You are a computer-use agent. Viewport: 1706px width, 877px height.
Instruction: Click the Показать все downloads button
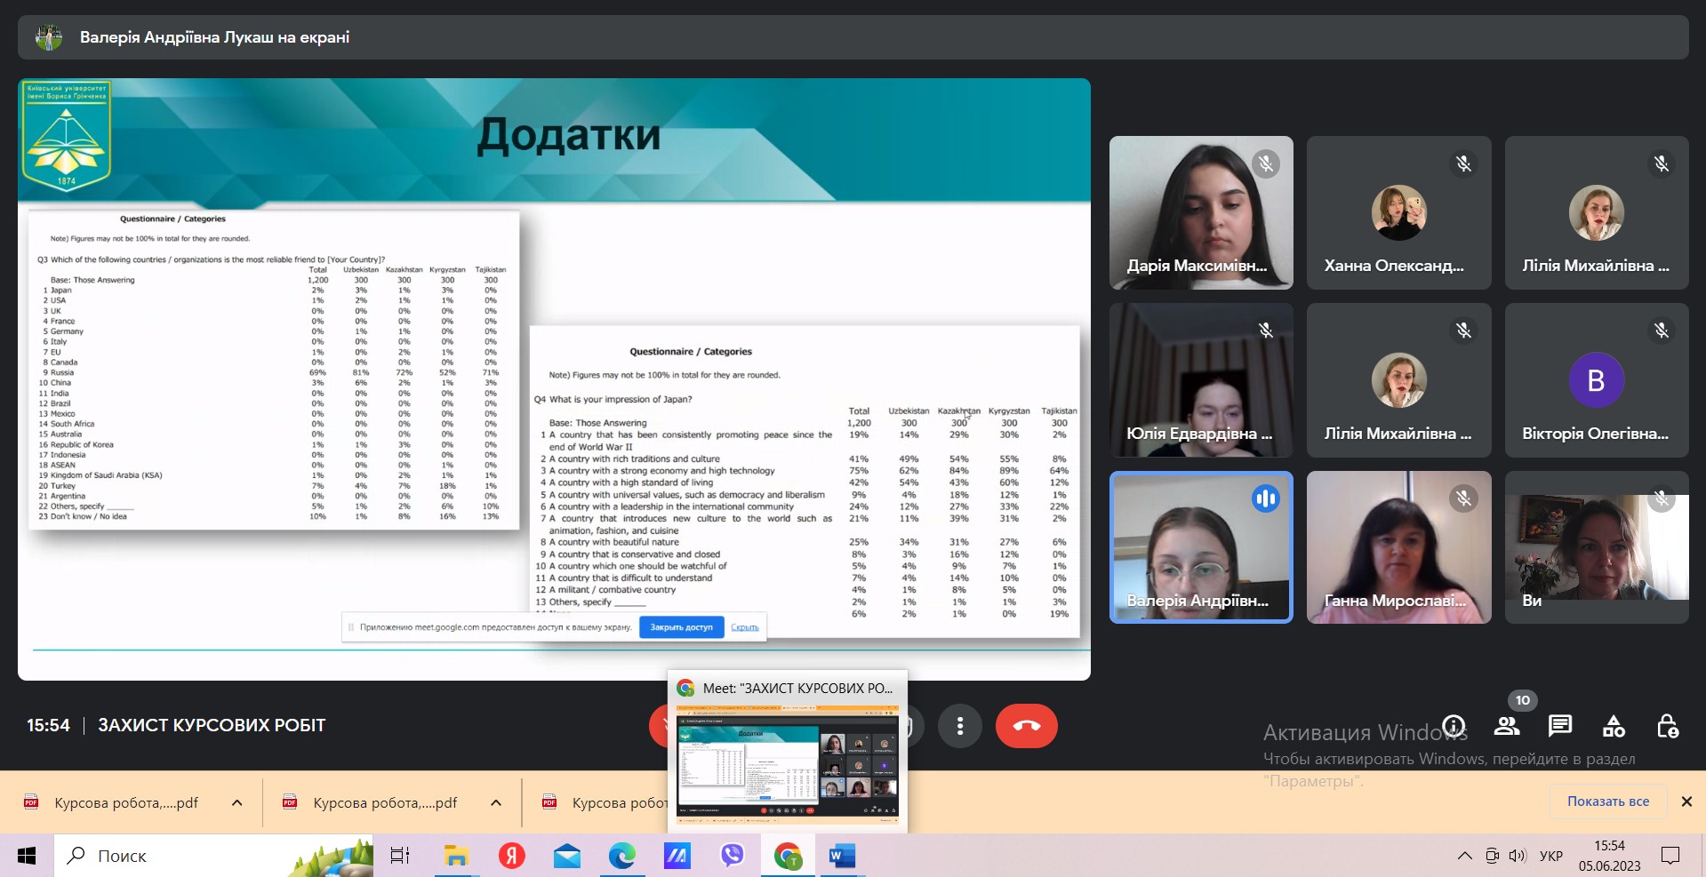1607,801
